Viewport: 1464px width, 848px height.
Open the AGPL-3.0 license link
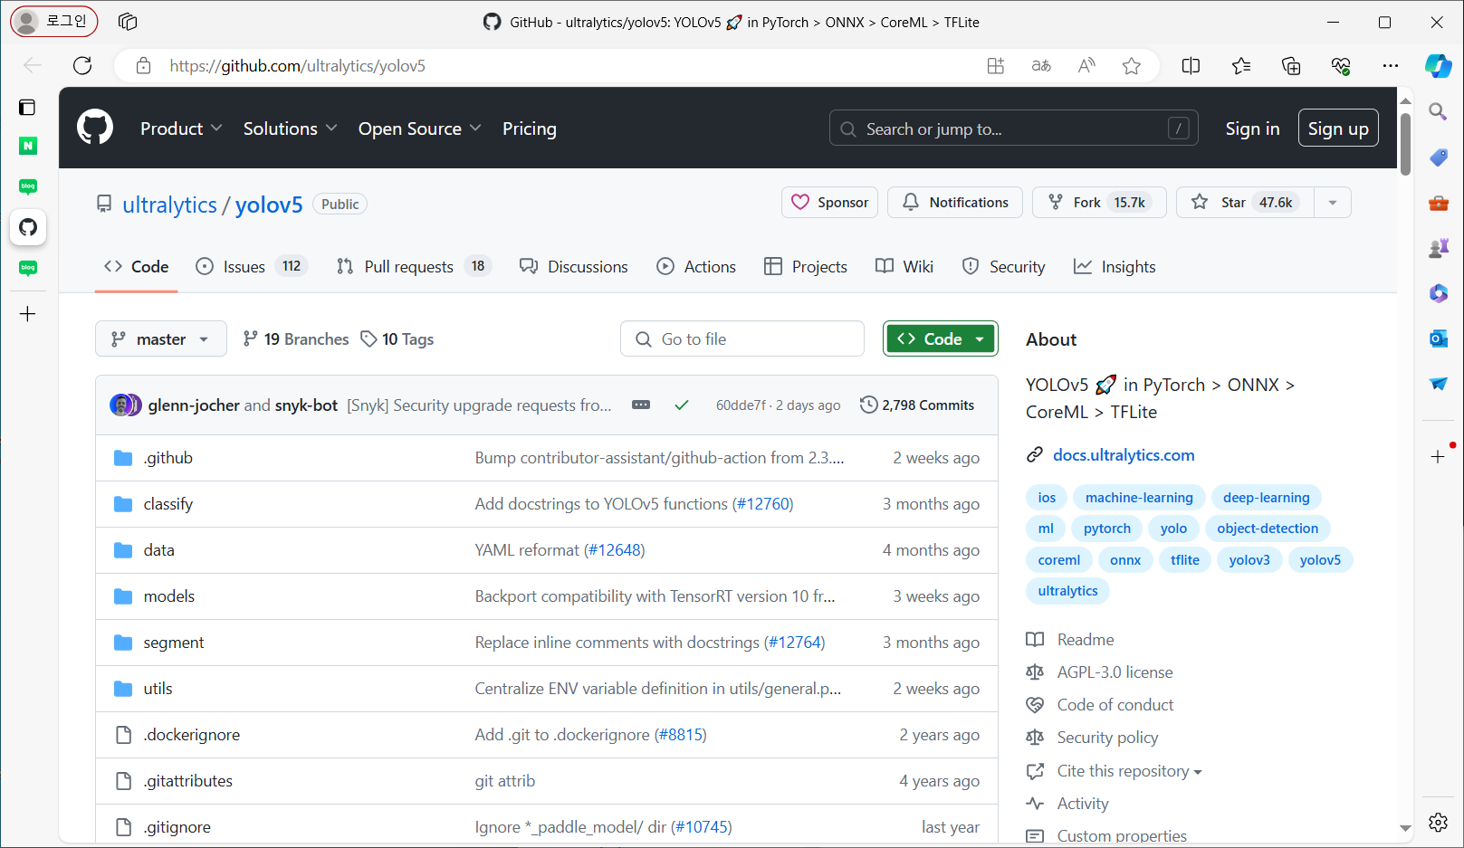tap(1115, 672)
